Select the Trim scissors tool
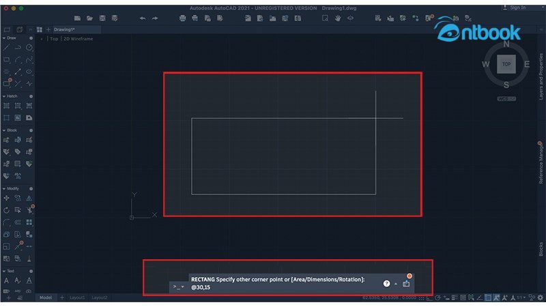This screenshot has width=546, height=307. [30, 210]
